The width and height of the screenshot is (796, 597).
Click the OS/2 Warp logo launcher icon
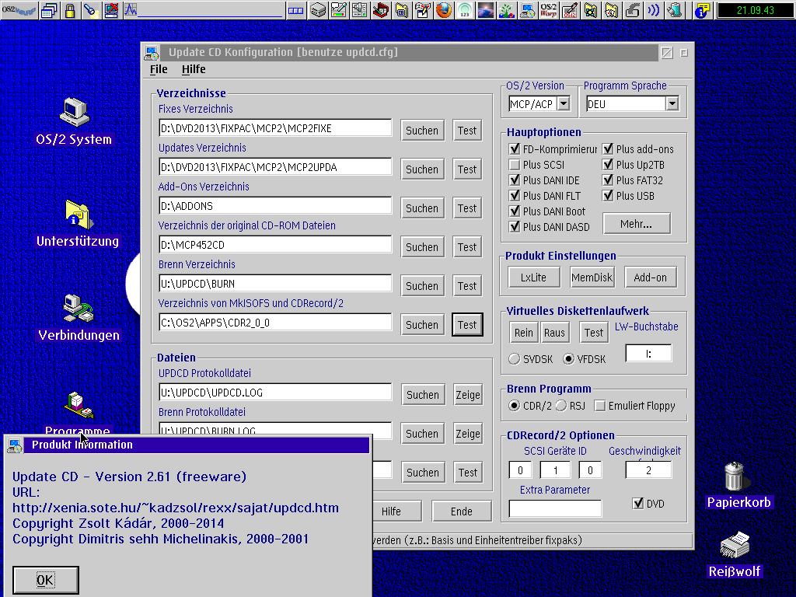(548, 10)
